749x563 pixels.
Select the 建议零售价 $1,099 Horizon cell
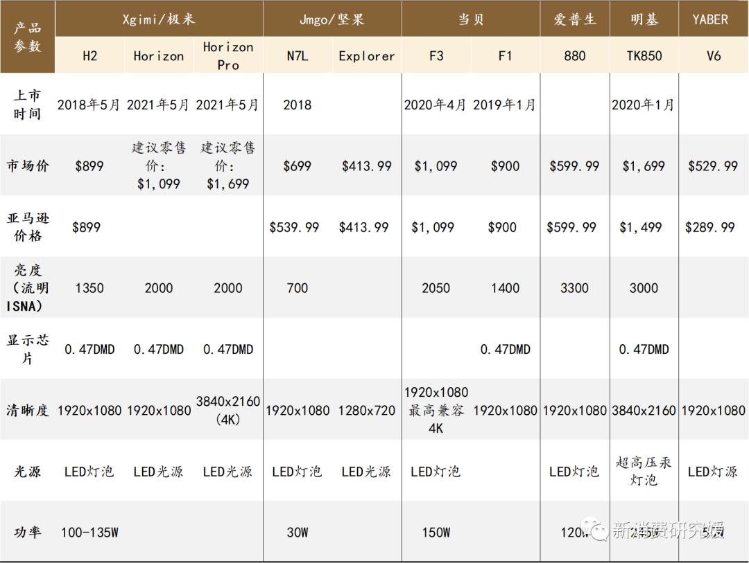click(159, 166)
